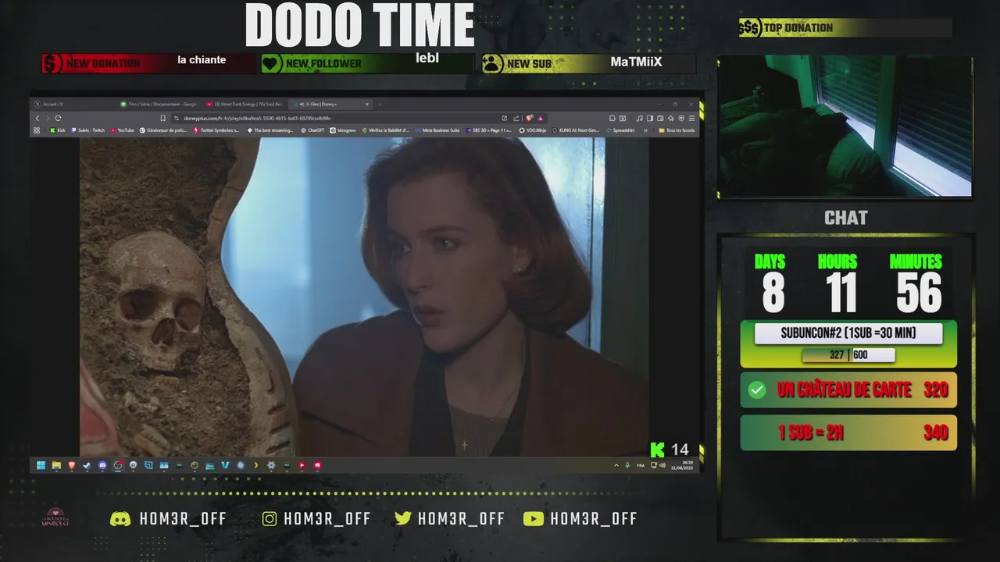1000x562 pixels.
Task: Go back in the browser
Action: [x=37, y=118]
